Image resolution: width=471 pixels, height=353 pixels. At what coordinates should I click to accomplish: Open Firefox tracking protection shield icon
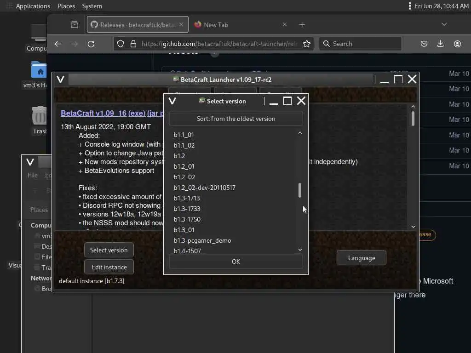click(121, 44)
